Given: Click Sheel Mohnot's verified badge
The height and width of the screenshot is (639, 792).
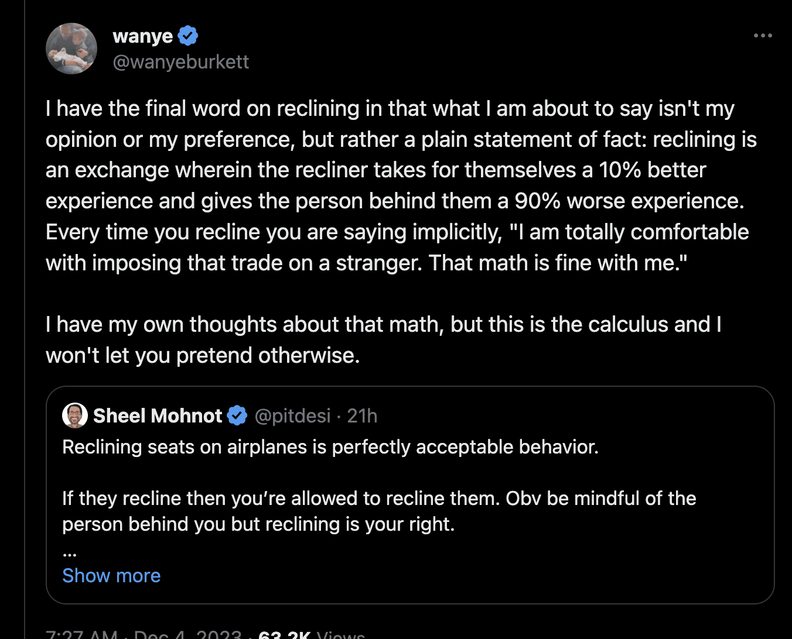Looking at the screenshot, I should pos(237,416).
